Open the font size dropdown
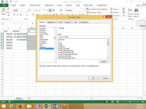 pyautogui.click(x=34, y=10)
